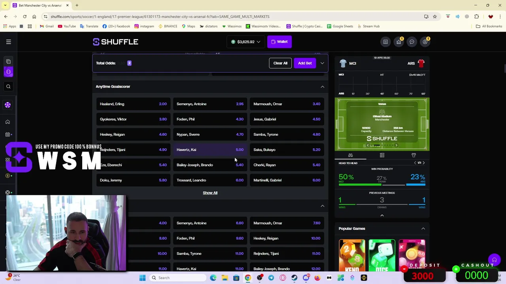Switch to casino via dice sidebar icon

click(x=8, y=62)
